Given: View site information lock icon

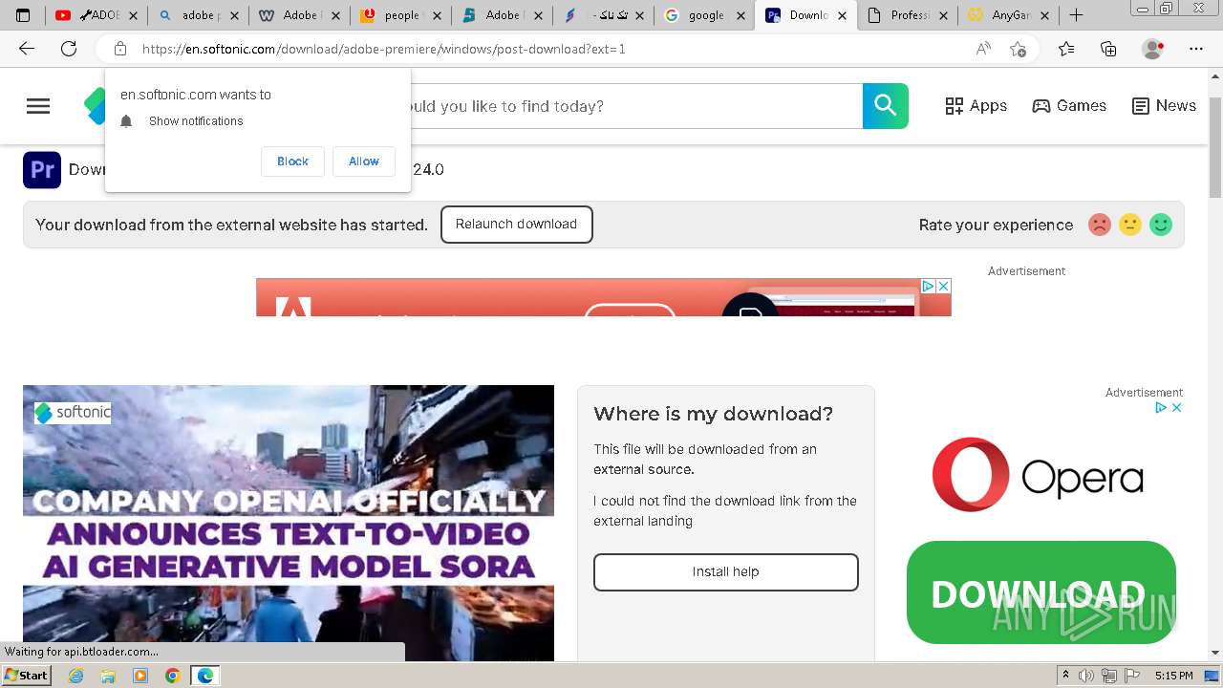Looking at the screenshot, I should 120,49.
